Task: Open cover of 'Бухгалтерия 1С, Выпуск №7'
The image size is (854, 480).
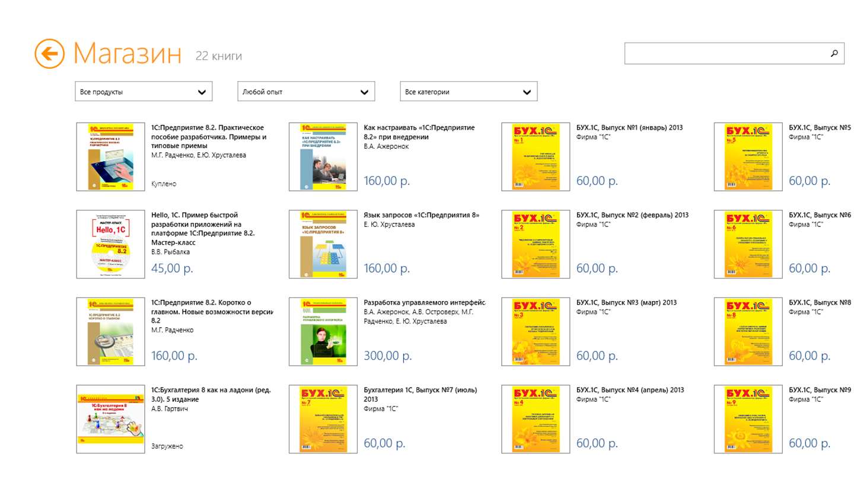Action: [x=323, y=420]
